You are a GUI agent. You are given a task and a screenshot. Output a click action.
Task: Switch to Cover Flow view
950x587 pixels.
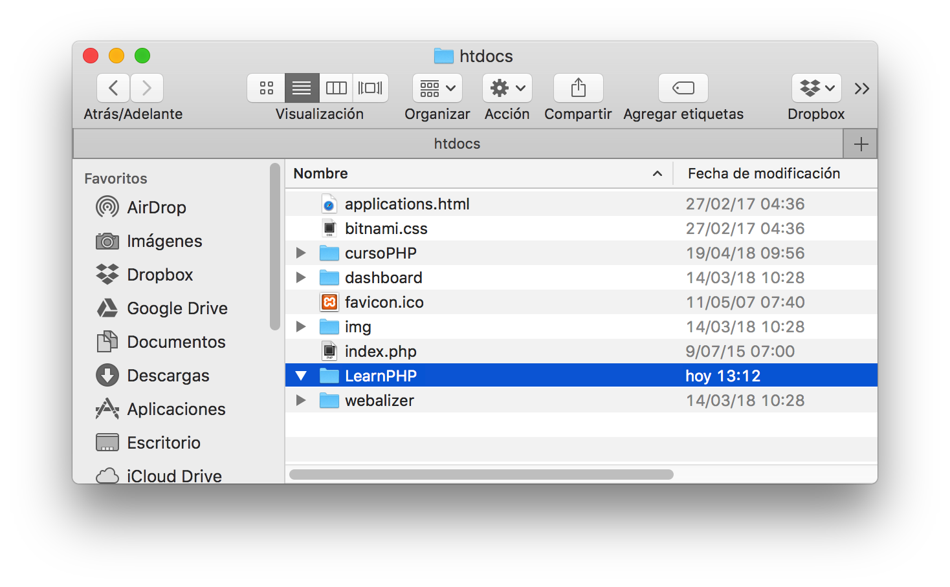click(x=370, y=88)
